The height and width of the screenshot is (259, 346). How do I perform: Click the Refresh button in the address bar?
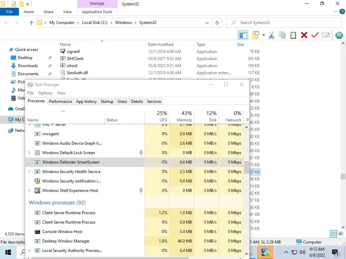pos(217,23)
